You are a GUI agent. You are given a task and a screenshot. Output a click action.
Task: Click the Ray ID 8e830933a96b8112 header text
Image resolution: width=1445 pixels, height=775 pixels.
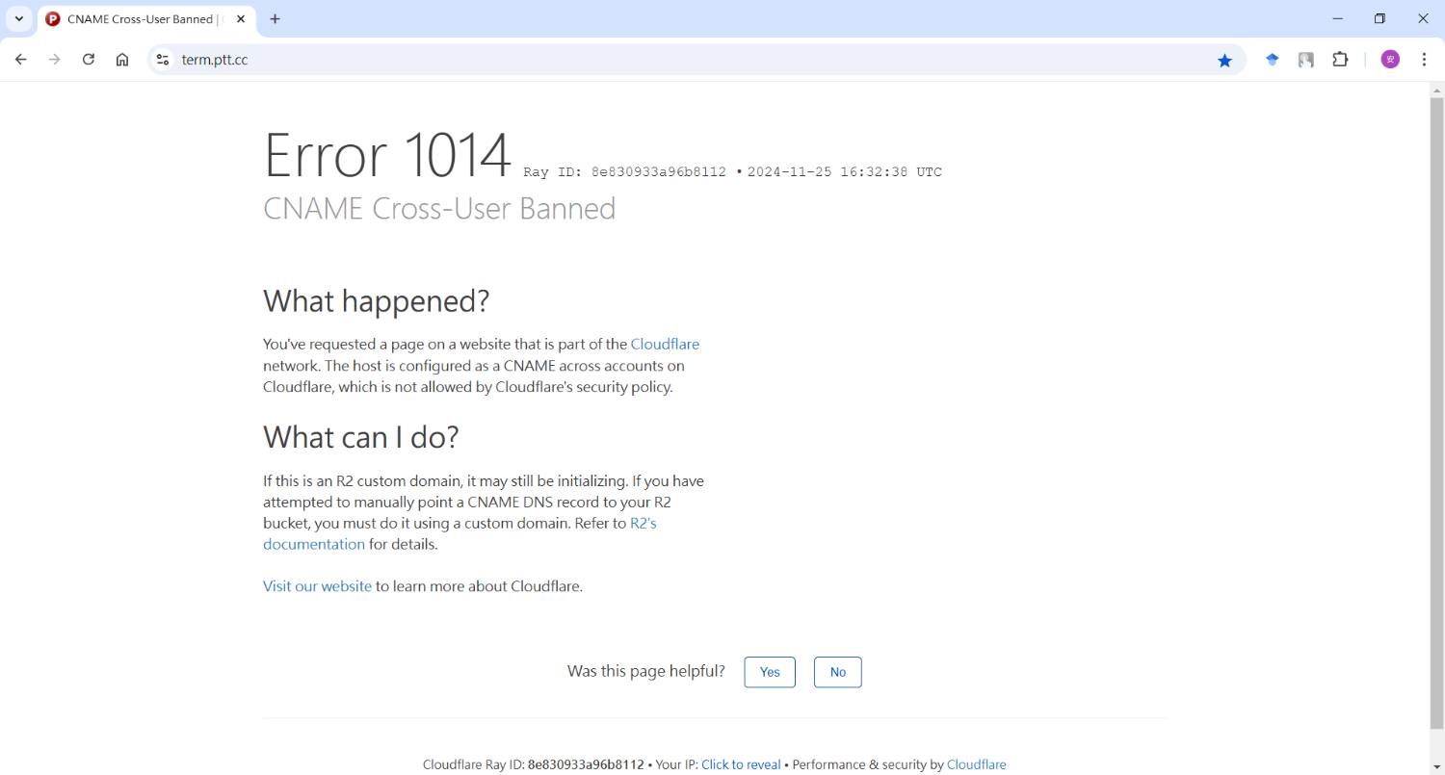coord(624,172)
